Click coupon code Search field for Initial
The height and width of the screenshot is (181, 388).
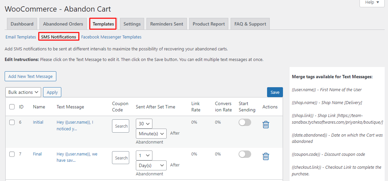121,126
